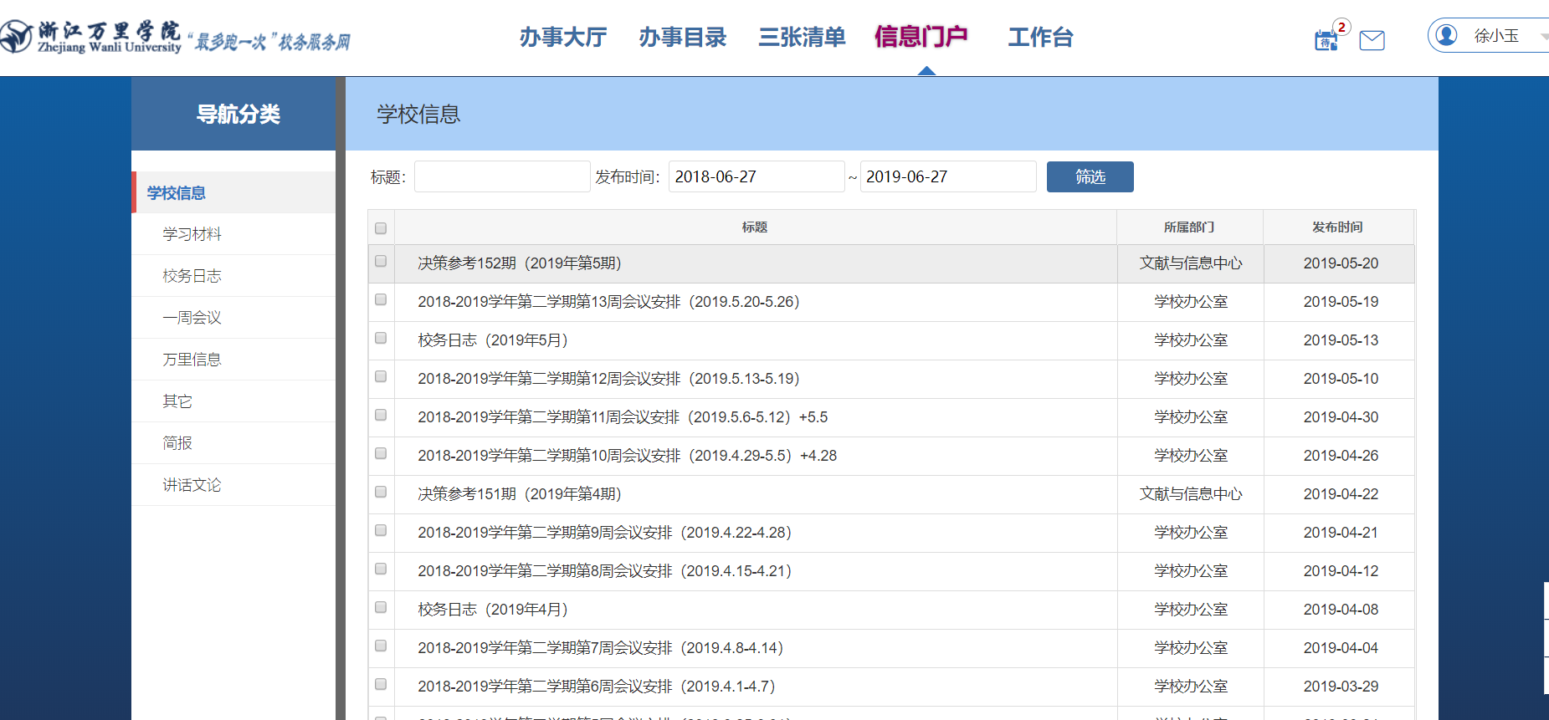Go to the 三张清单 tab

click(802, 38)
